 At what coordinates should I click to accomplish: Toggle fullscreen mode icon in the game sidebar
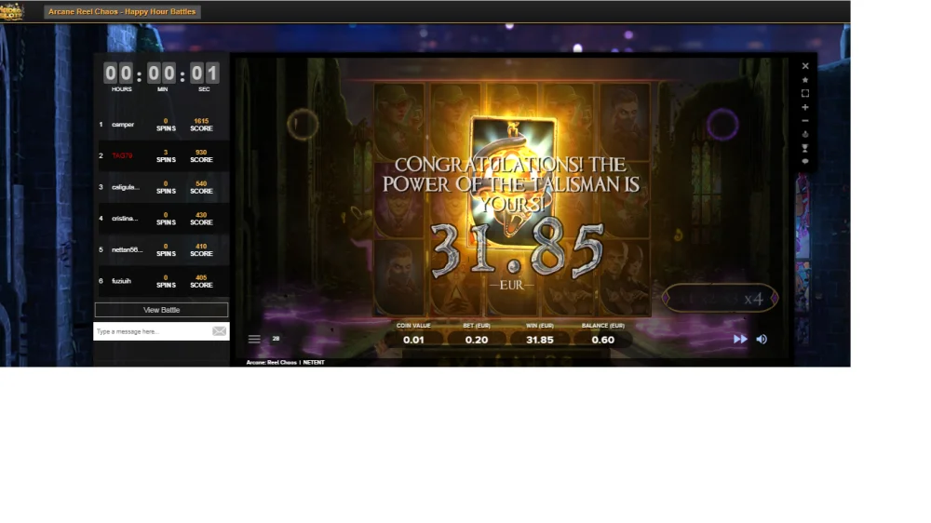[805, 93]
